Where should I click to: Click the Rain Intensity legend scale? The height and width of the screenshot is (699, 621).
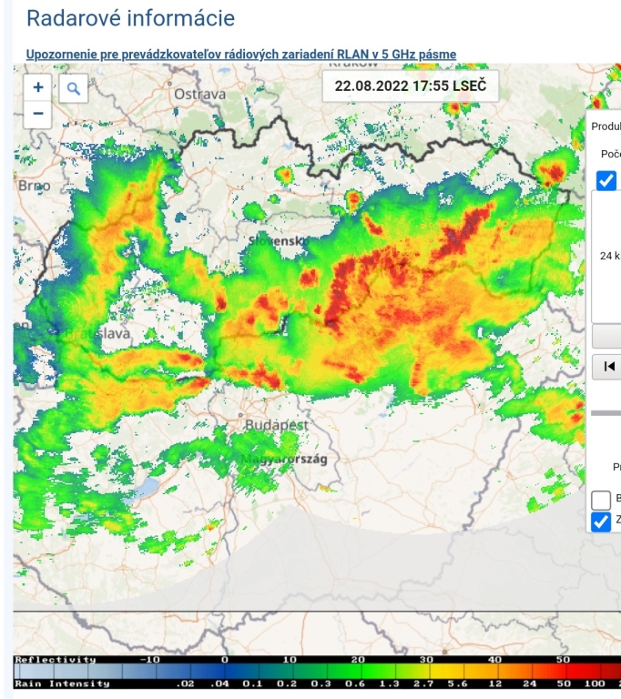point(310,684)
